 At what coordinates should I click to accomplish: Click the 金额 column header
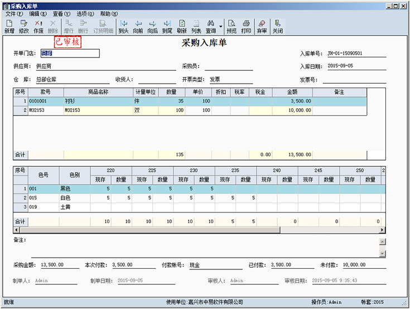pos(292,92)
